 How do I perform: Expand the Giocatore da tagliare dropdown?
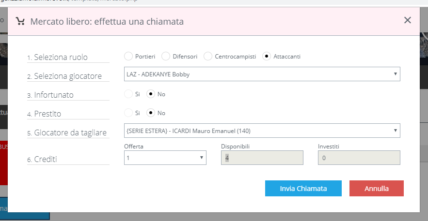point(262,131)
